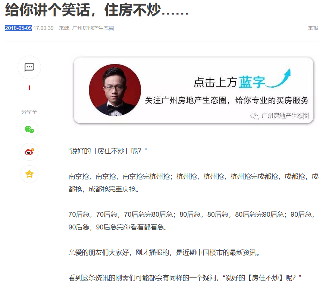Share to QQ Zone star icon
Viewport: 326px width, 285px height.
click(x=29, y=174)
